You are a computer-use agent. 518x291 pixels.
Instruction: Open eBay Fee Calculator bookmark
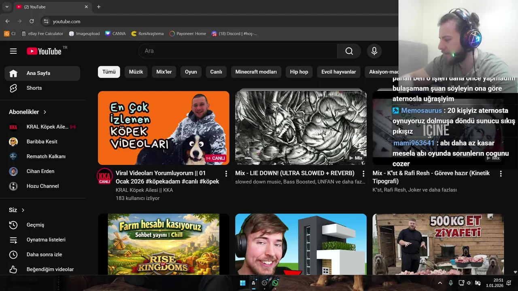click(x=42, y=34)
